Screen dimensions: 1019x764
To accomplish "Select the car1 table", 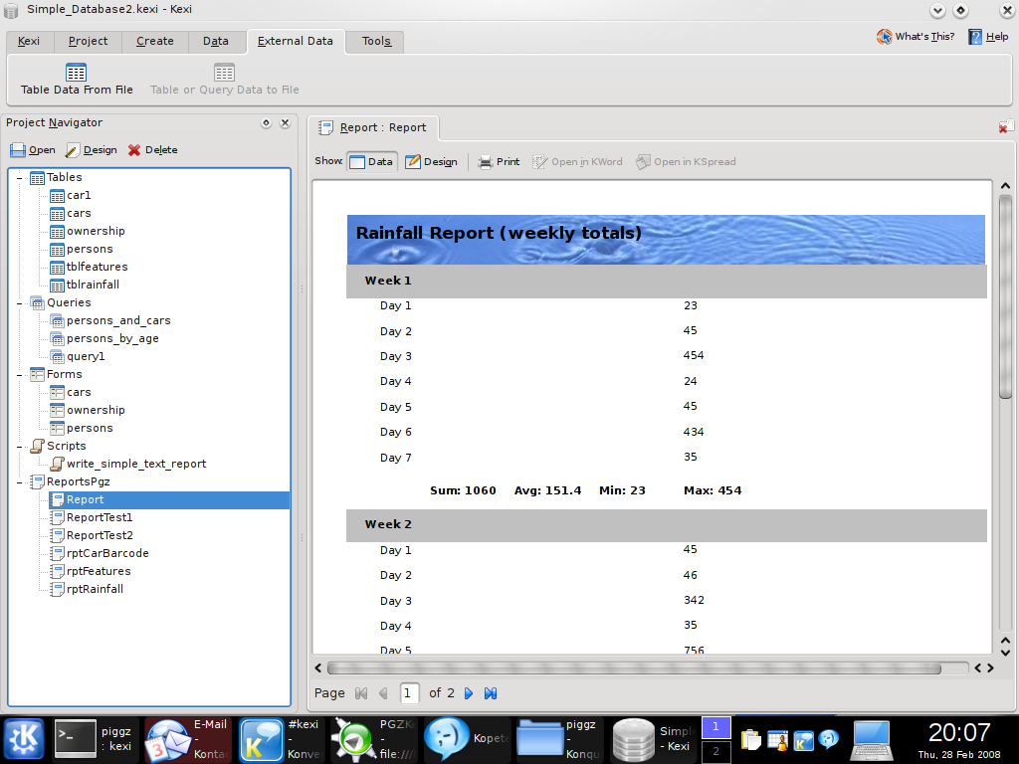I will [x=78, y=196].
